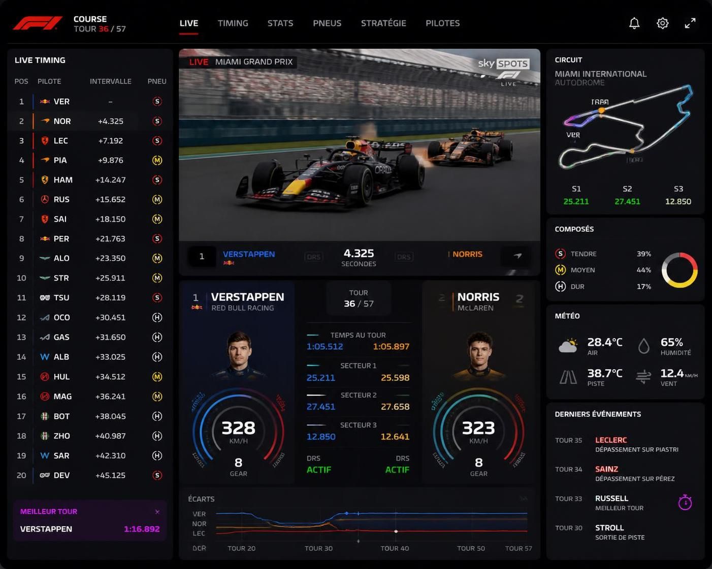Select the ZHO row in live timing
Viewport: 712px width, 569px height.
click(x=90, y=436)
